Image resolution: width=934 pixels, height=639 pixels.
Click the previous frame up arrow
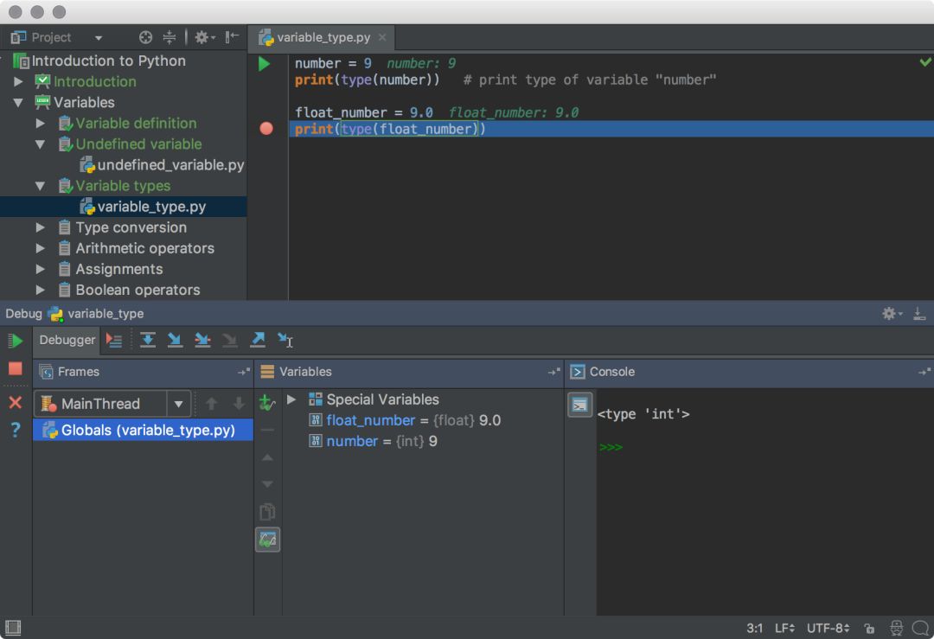tap(211, 404)
